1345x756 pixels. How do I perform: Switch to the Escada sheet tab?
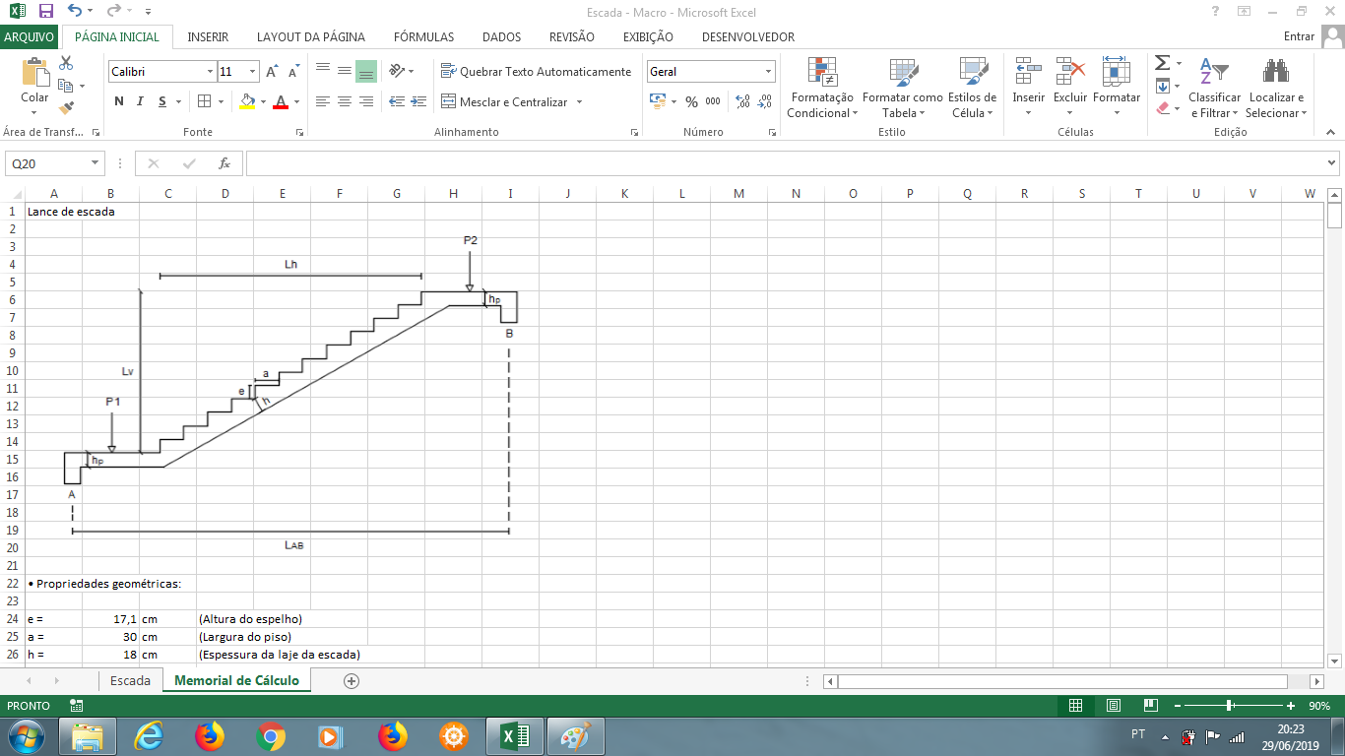pos(130,680)
